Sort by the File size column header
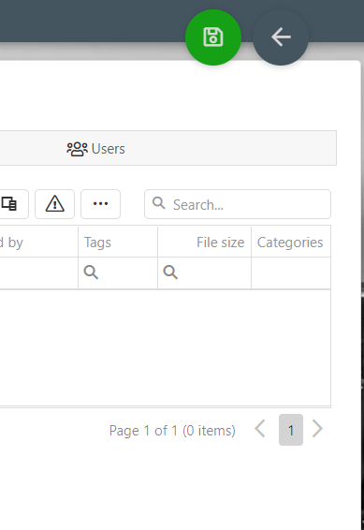The width and height of the screenshot is (364, 530). tap(204, 242)
